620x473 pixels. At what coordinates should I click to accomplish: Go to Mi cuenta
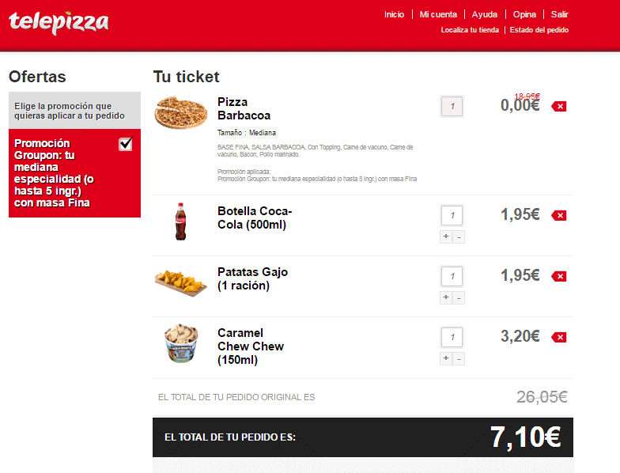(438, 14)
